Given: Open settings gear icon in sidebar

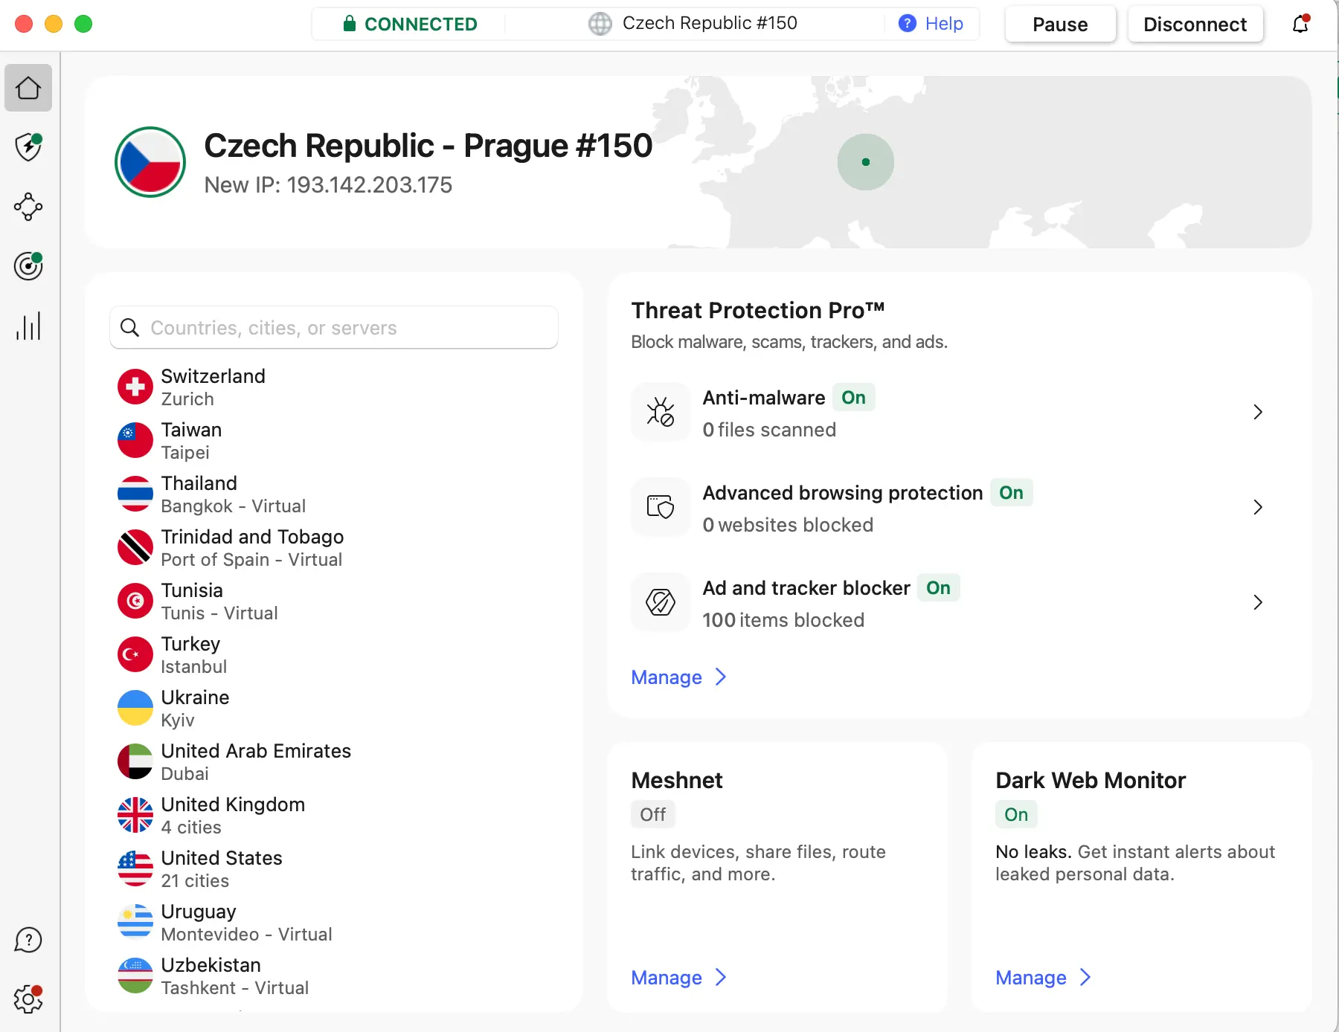Looking at the screenshot, I should coord(28,999).
